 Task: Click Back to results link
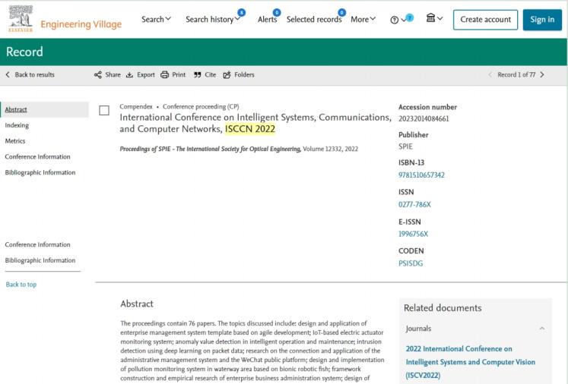[x=30, y=75]
